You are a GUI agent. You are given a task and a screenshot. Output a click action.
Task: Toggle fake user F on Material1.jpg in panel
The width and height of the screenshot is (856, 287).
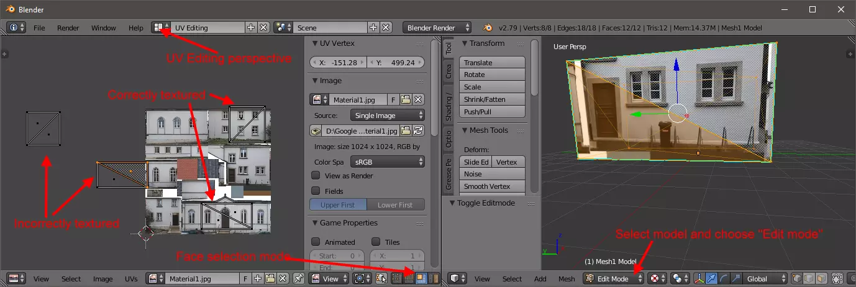coord(393,99)
